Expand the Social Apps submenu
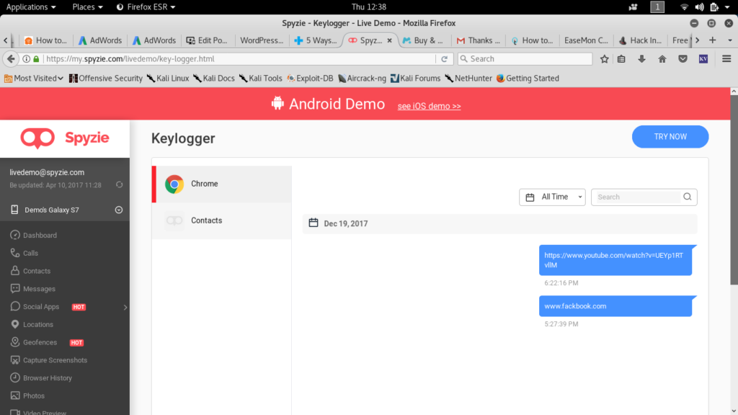The width and height of the screenshot is (738, 415). tap(125, 307)
